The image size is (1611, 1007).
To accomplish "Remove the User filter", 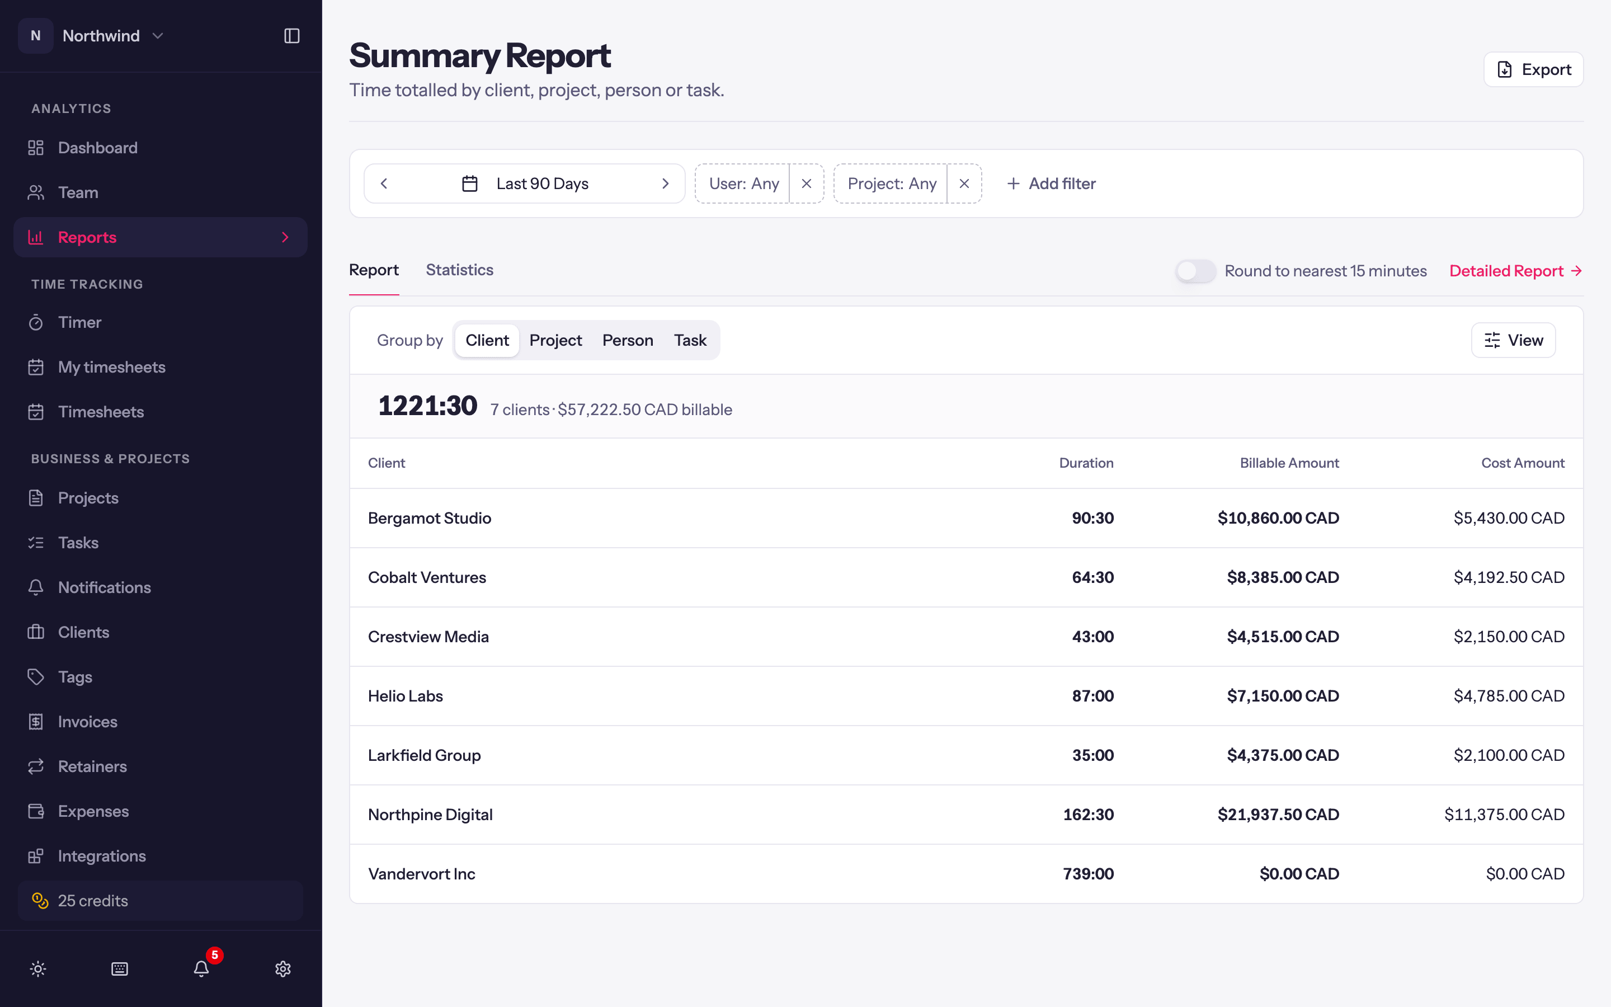I will (807, 184).
